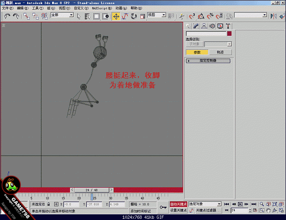
Task: Click the 参数 button
Action: point(197,53)
